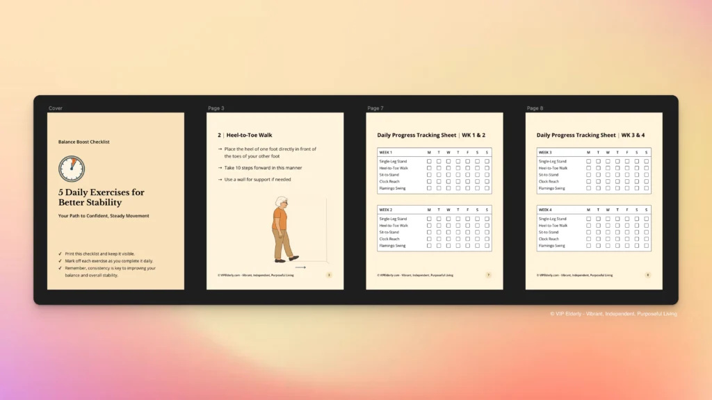Click the VIP Elderly watermark text below the panel
This screenshot has width=712, height=400.
pyautogui.click(x=613, y=314)
